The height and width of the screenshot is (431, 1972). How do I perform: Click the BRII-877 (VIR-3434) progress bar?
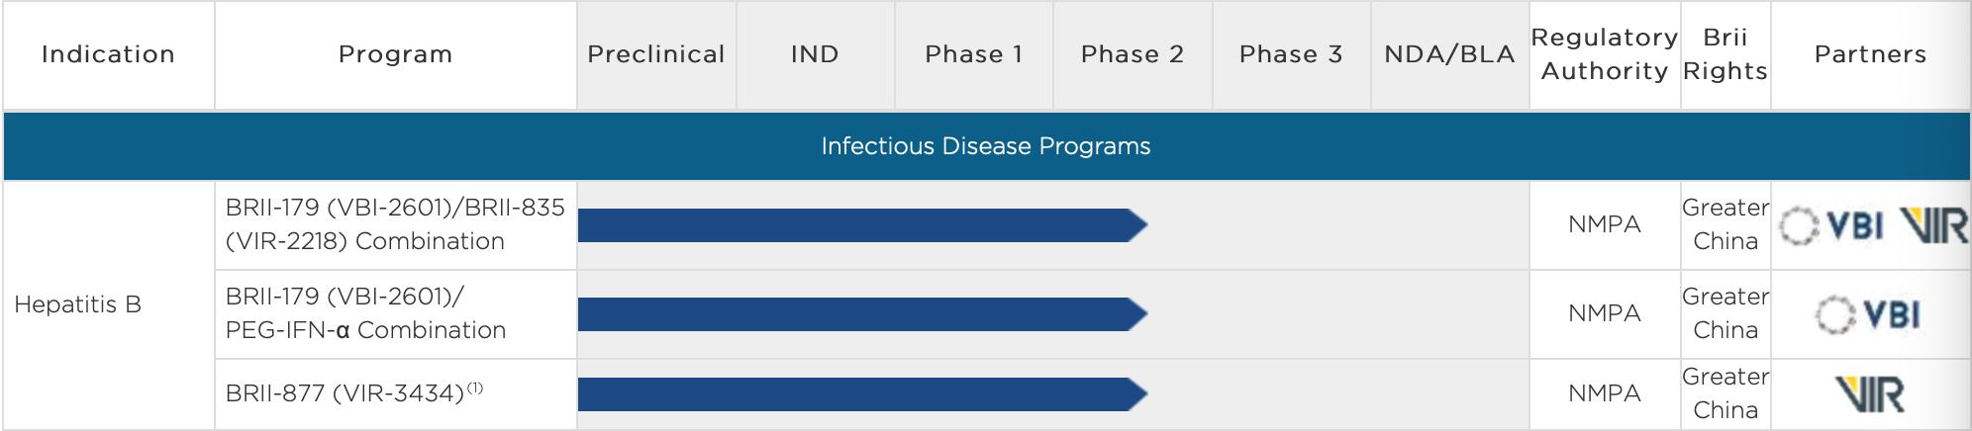coord(861,394)
